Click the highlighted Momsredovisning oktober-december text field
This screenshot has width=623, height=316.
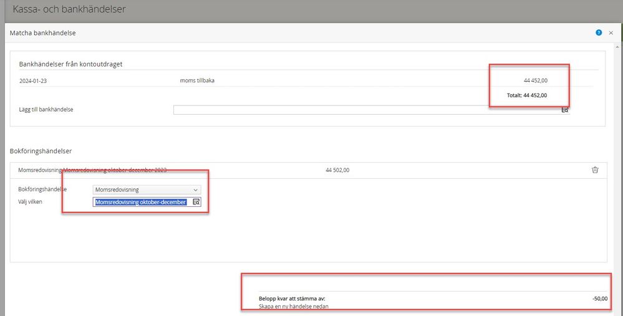pos(141,202)
